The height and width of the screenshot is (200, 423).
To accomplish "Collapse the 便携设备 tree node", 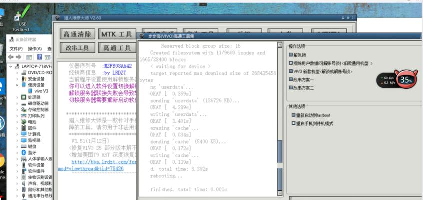I will tap(17, 85).
